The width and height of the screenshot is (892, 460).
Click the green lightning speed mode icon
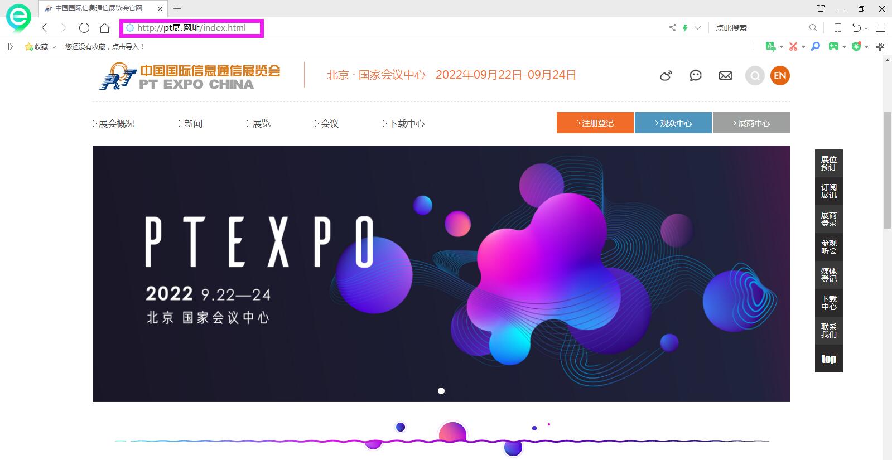[685, 28]
